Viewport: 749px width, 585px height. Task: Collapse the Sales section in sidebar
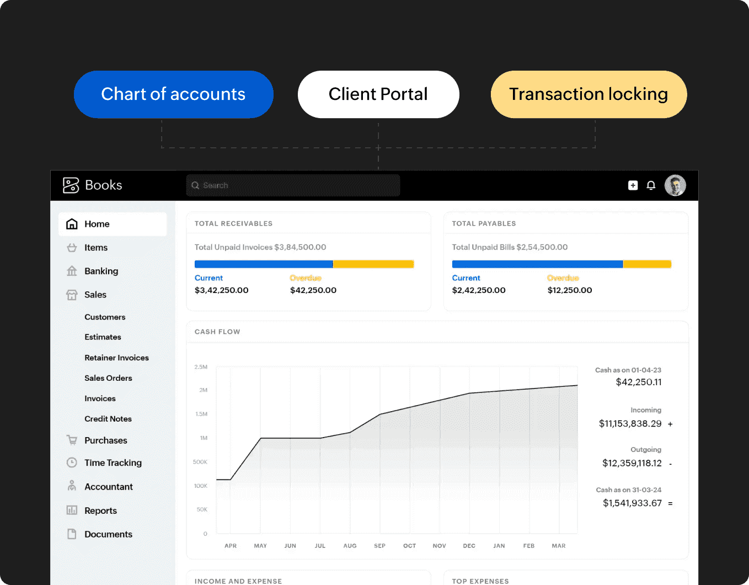coord(95,295)
